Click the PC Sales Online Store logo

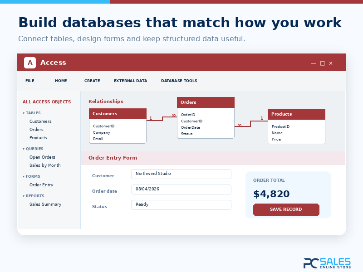tap(327, 263)
